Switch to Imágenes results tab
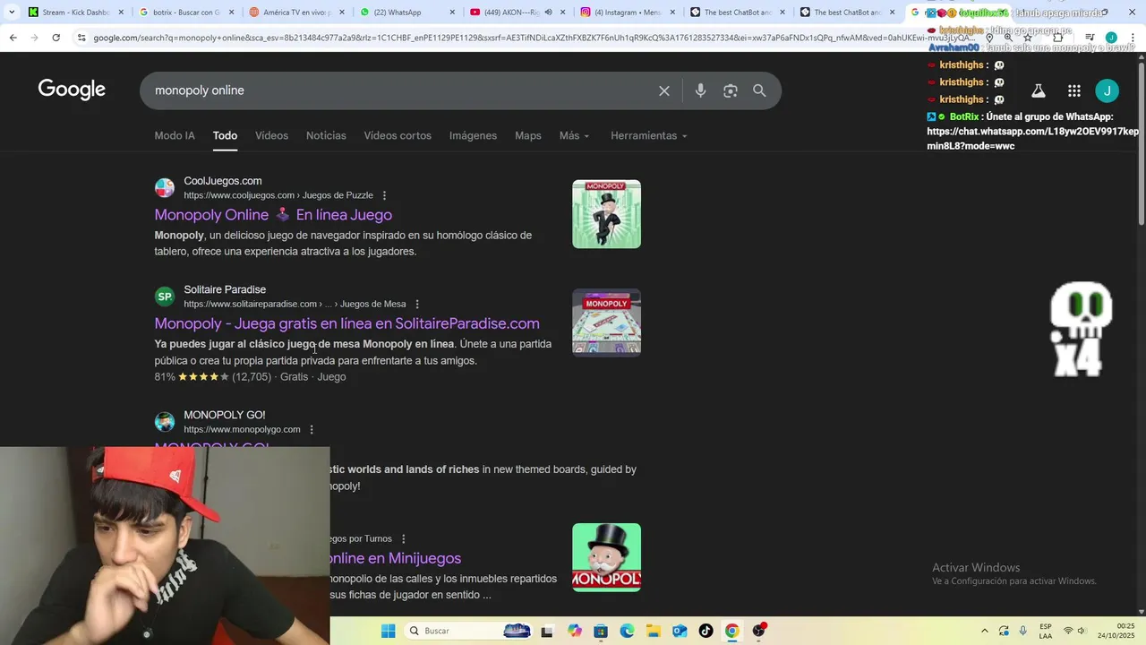Image resolution: width=1146 pixels, height=645 pixels. (x=473, y=135)
